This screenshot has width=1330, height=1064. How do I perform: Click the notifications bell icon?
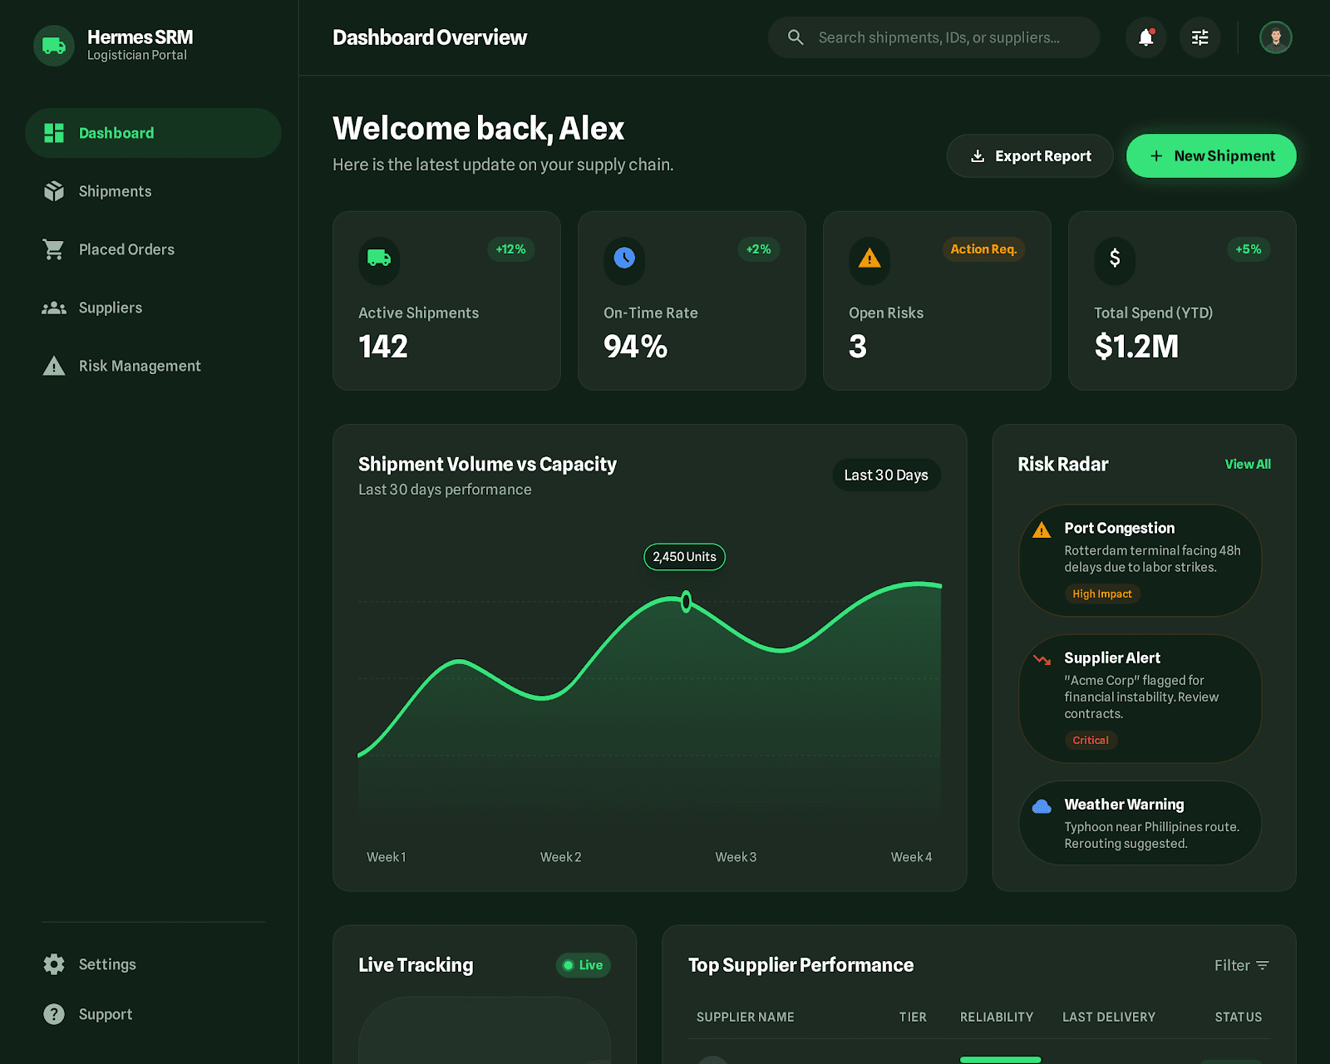pos(1145,37)
